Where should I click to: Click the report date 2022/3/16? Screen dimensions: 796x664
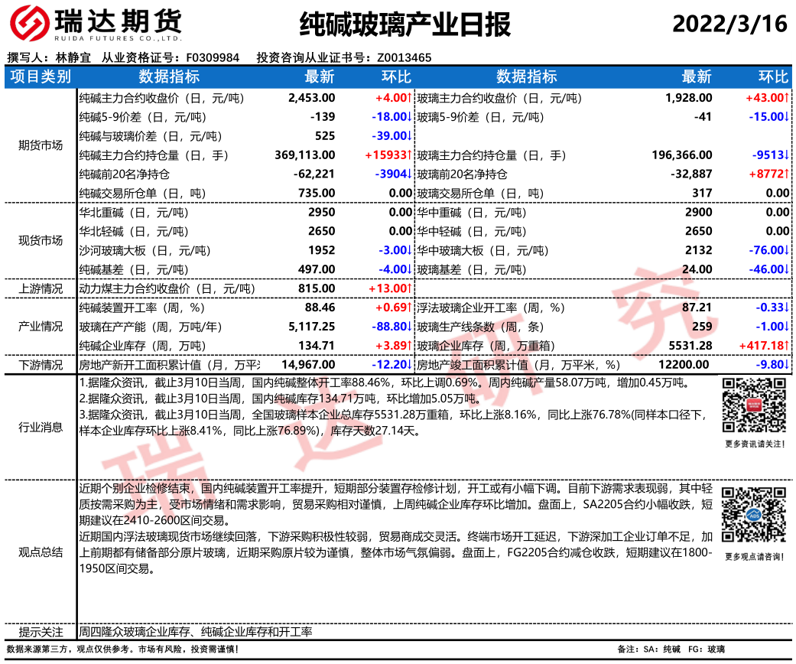(729, 24)
